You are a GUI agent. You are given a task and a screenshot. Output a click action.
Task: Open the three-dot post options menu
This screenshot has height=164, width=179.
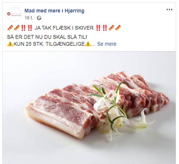click(169, 10)
